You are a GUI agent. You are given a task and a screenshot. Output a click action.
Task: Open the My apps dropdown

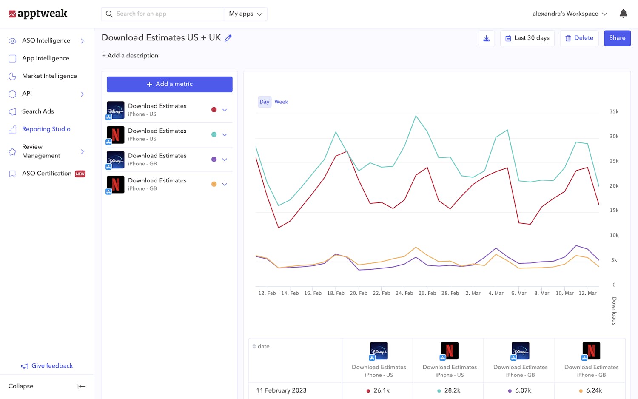pos(245,14)
